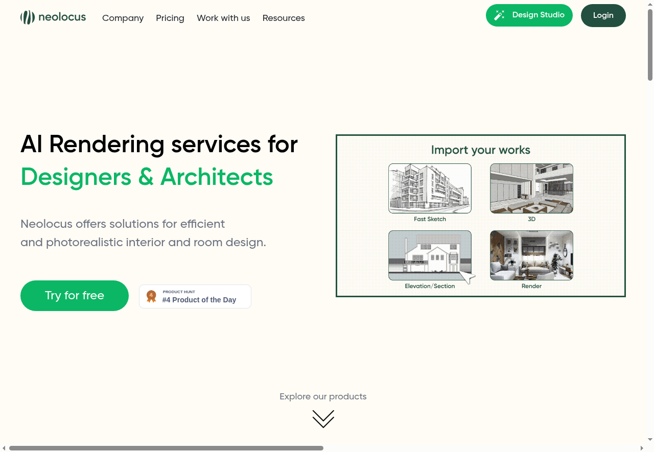This screenshot has width=654, height=452.
Task: Select the Fast Sketch building thumbnail
Action: [430, 188]
